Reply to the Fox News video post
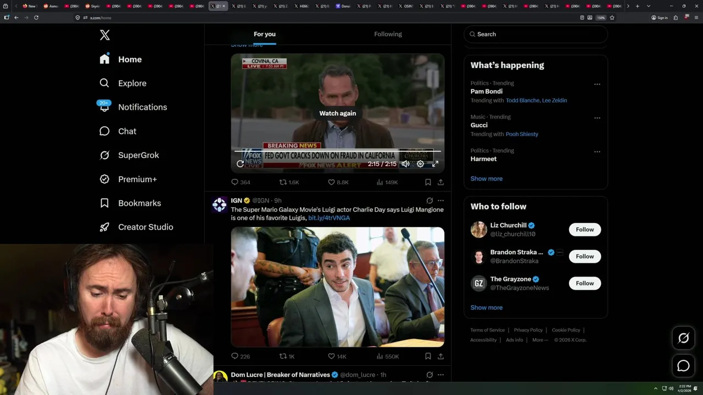Image resolution: width=703 pixels, height=395 pixels. pyautogui.click(x=241, y=182)
